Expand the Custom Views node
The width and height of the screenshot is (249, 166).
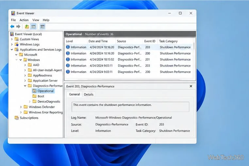click(12, 39)
